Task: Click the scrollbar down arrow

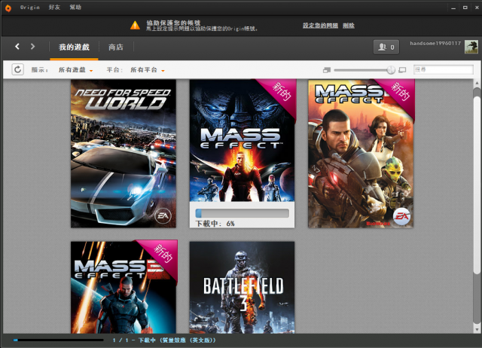Action: coord(477,330)
